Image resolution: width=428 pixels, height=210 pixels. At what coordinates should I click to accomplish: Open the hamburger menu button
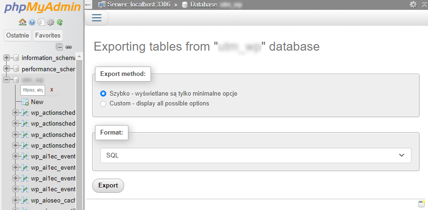click(x=97, y=18)
